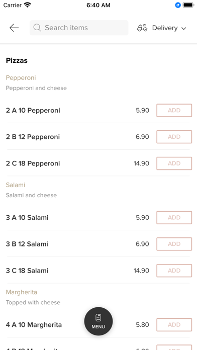
Task: Open the floating MENU button
Action: pyautogui.click(x=98, y=321)
